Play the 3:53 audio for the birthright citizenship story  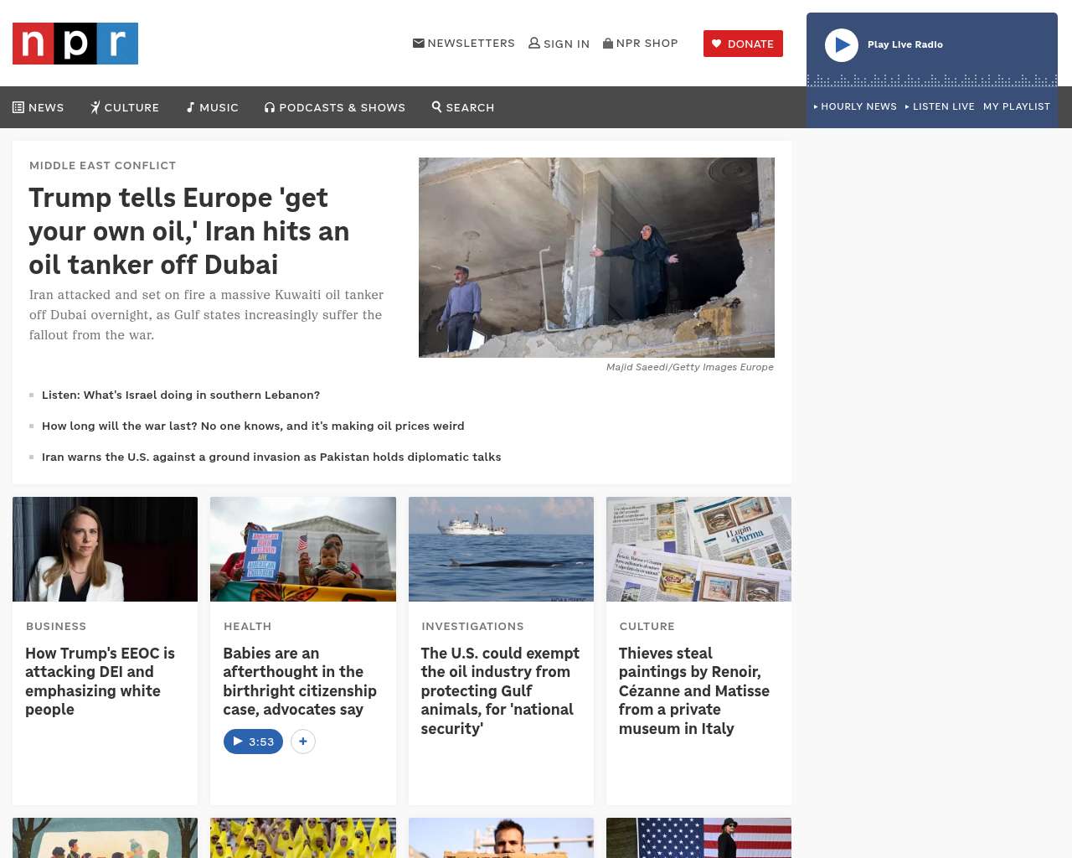tap(254, 742)
